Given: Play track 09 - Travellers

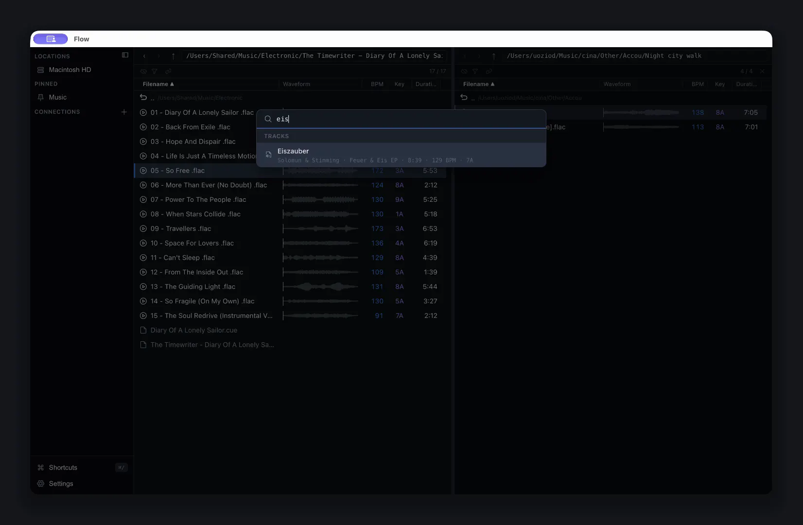Looking at the screenshot, I should (x=143, y=228).
